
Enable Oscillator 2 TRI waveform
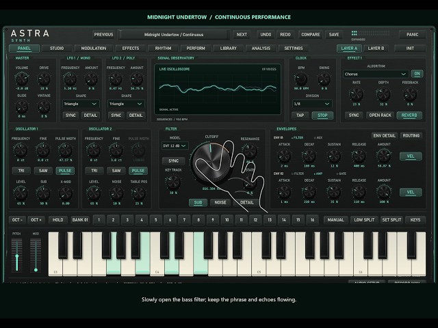click(x=94, y=171)
